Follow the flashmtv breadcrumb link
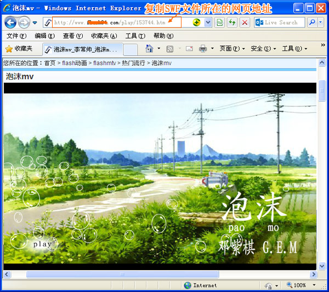 coord(105,63)
